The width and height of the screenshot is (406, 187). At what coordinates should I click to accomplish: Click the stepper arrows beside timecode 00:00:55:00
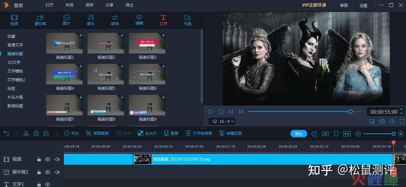point(401,112)
